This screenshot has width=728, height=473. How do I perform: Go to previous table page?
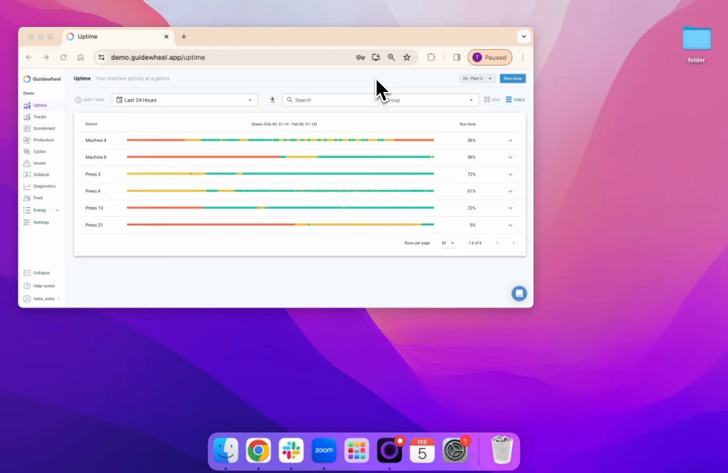pos(498,243)
